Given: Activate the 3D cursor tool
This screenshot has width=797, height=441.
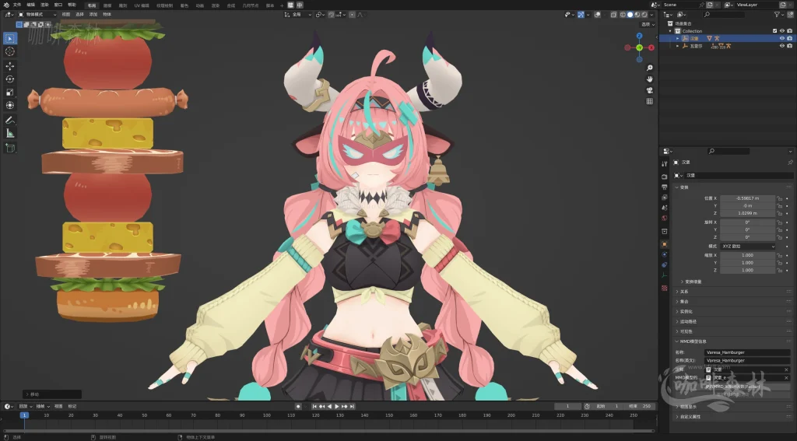Looking at the screenshot, I should [x=9, y=51].
